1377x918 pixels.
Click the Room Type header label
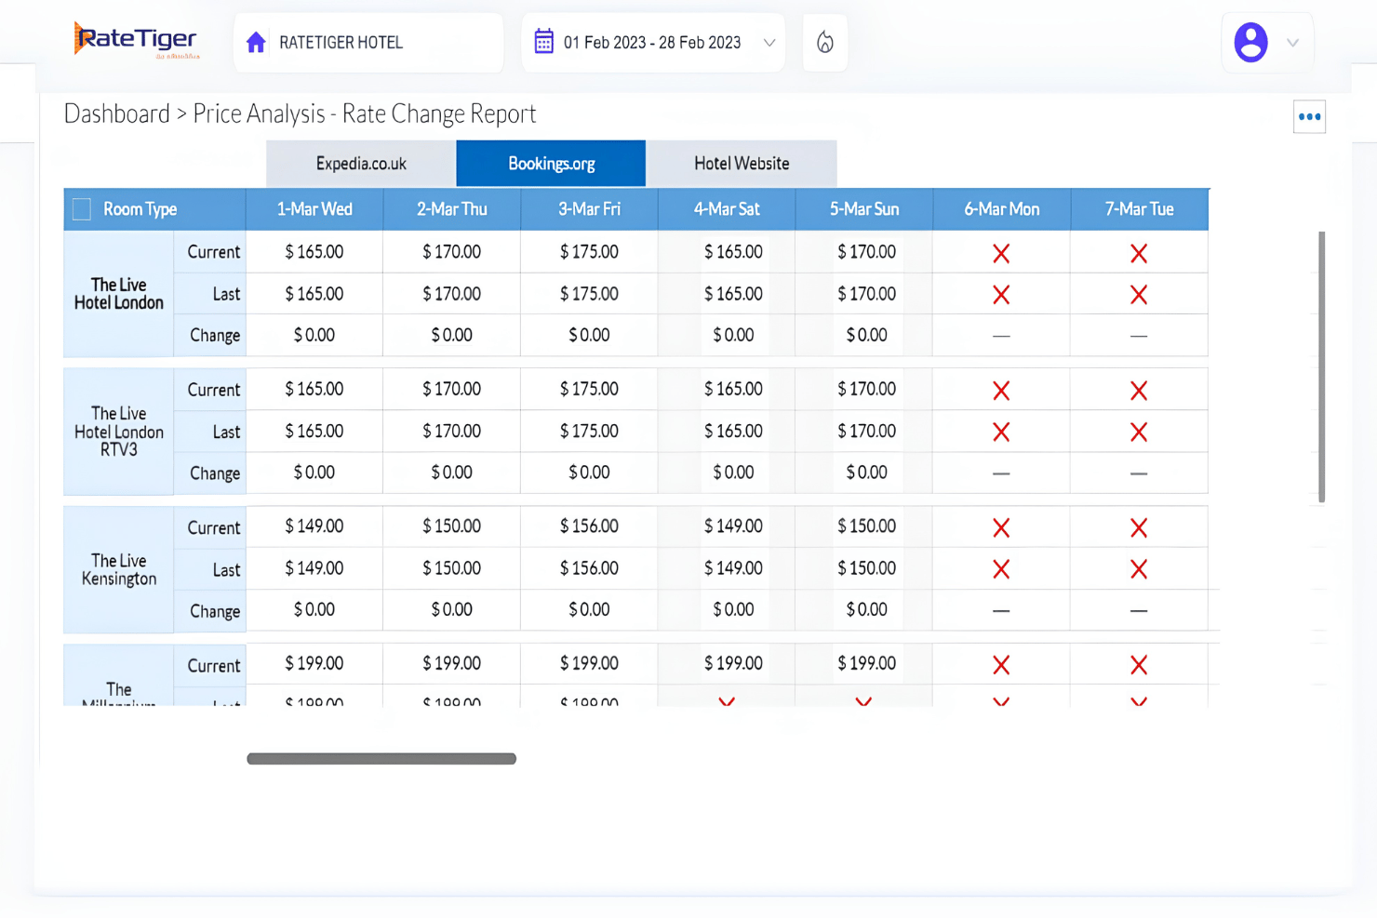[140, 209]
